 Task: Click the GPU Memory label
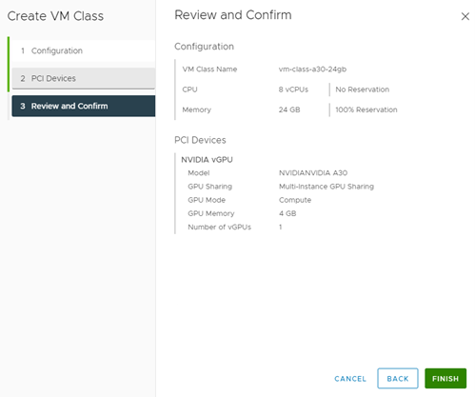click(x=211, y=213)
